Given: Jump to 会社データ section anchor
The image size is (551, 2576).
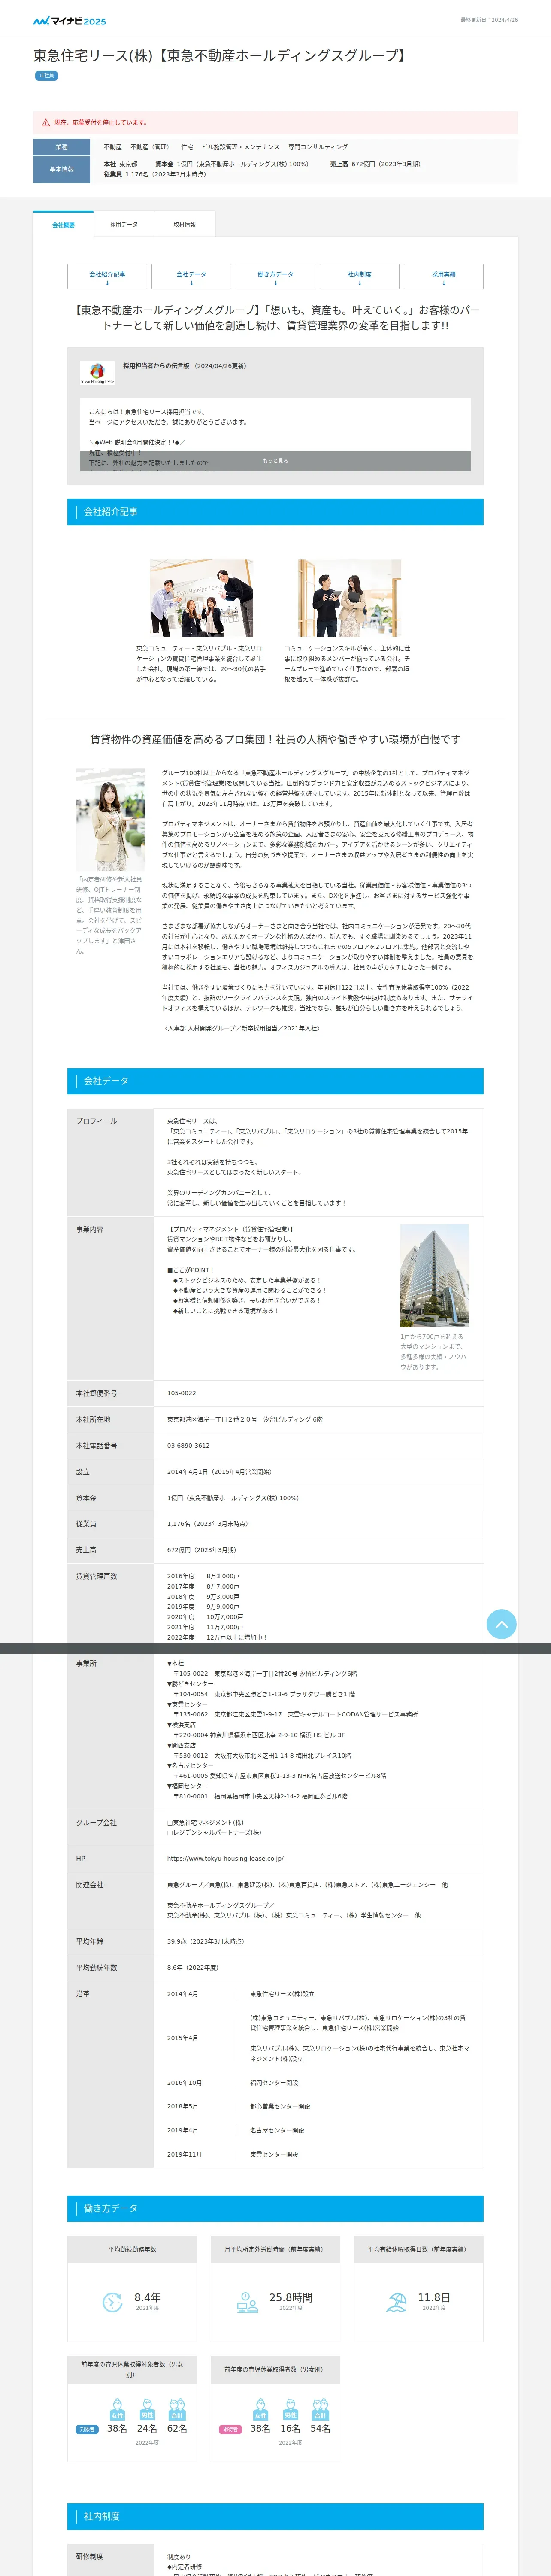Looking at the screenshot, I should pyautogui.click(x=191, y=277).
